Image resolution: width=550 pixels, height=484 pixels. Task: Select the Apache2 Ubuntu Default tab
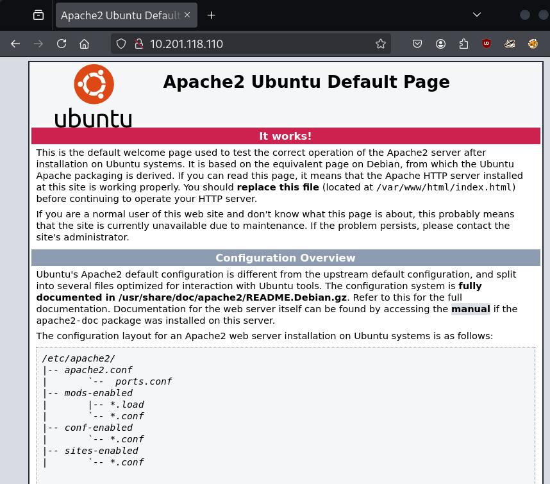(126, 15)
